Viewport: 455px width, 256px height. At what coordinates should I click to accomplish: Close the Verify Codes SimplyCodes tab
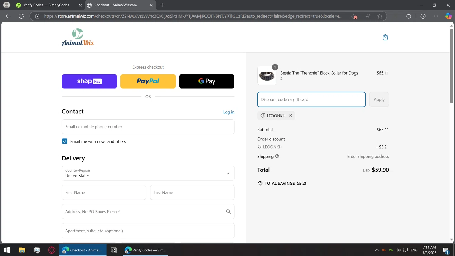[x=80, y=5]
